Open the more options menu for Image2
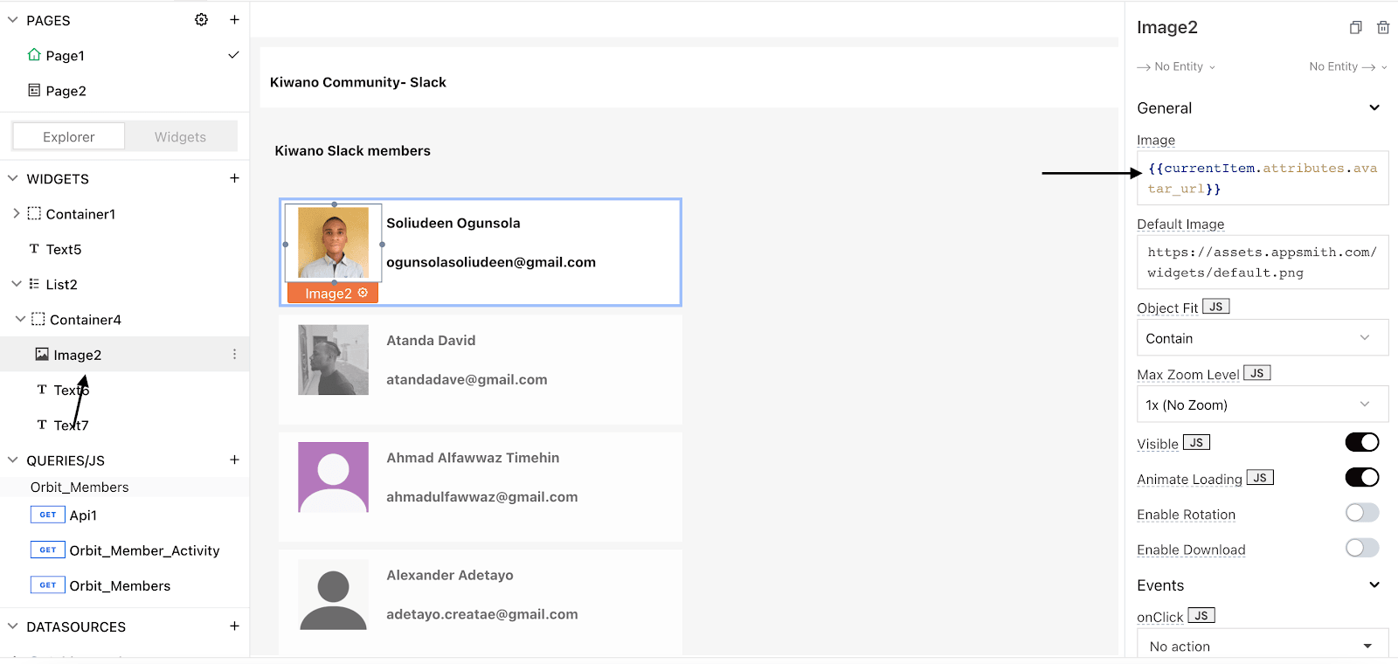 (234, 355)
